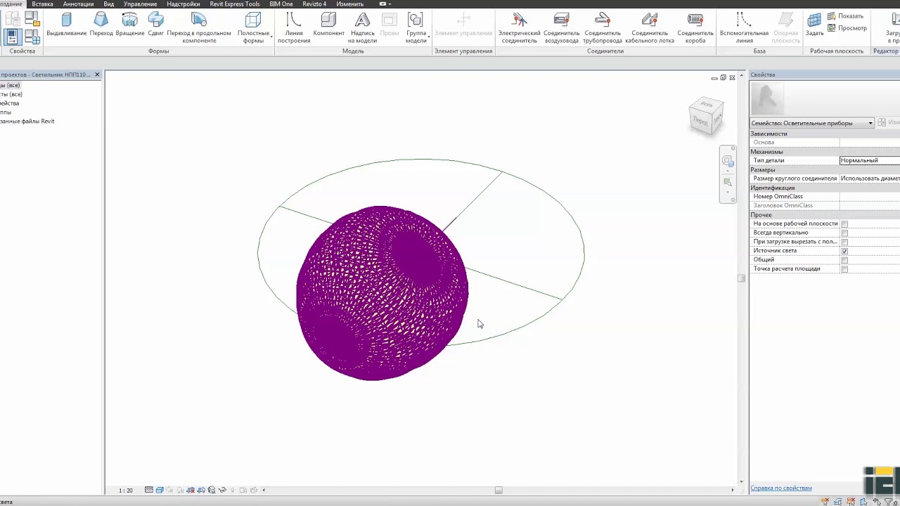The height and width of the screenshot is (506, 900).
Task: Select the 'йства' row in project browser
Action: click(10, 103)
